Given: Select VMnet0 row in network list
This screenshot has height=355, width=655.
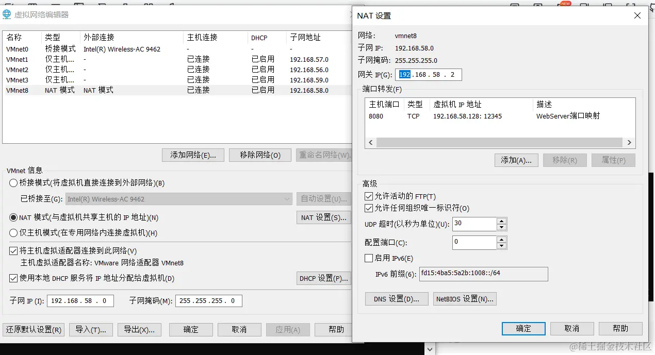Looking at the screenshot, I should coord(178,49).
